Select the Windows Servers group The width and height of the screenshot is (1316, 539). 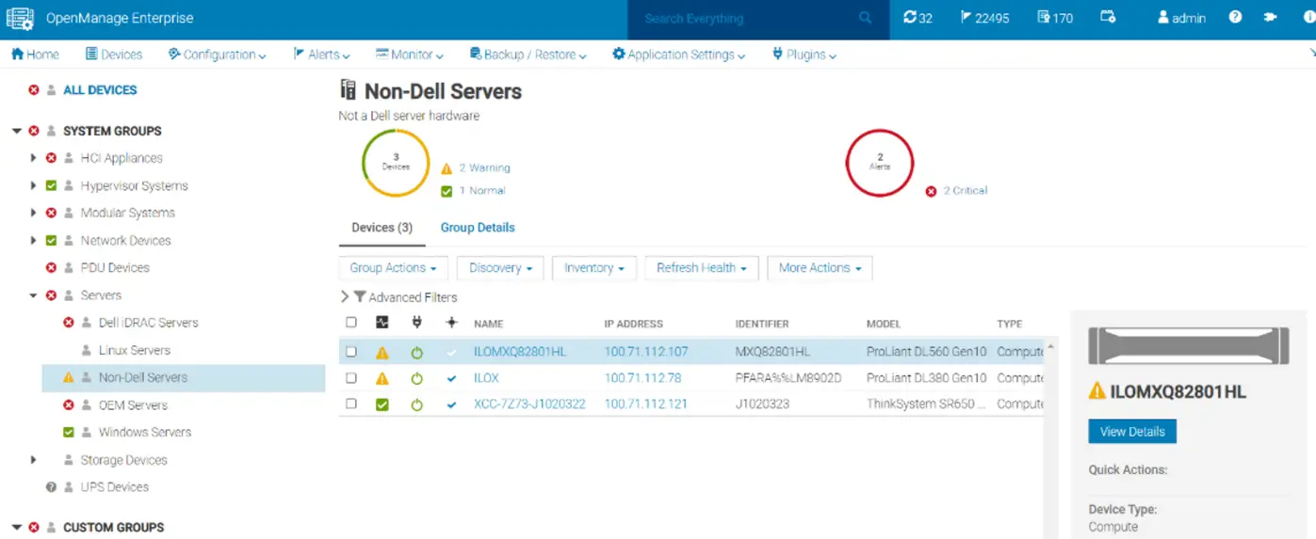145,432
